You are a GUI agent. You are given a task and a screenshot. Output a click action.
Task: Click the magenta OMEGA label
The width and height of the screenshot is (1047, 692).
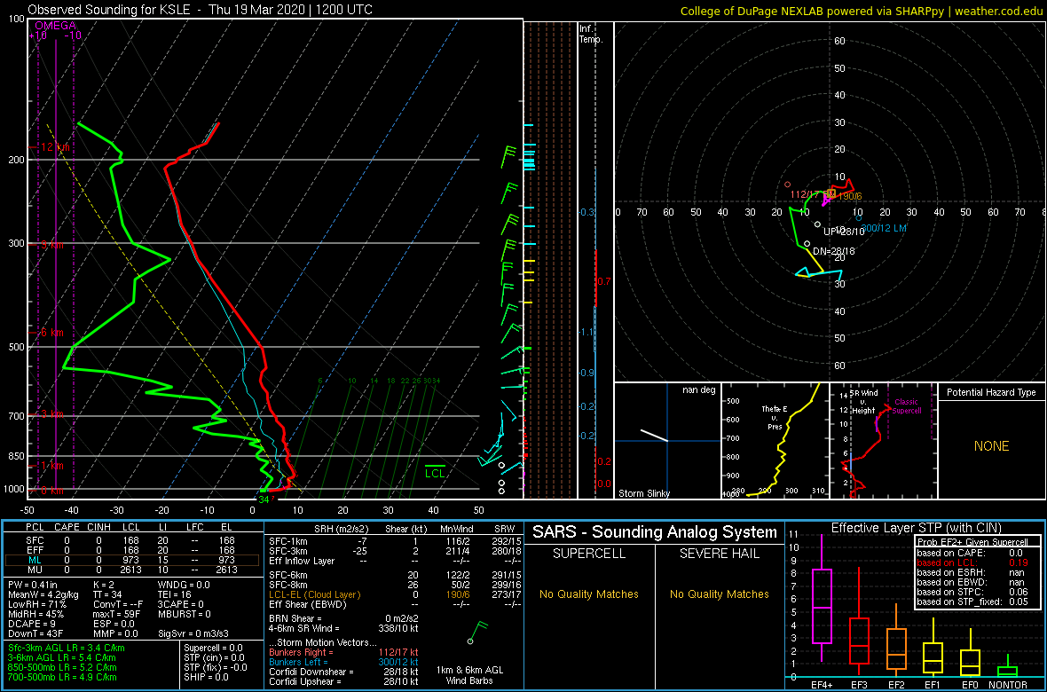[55, 26]
